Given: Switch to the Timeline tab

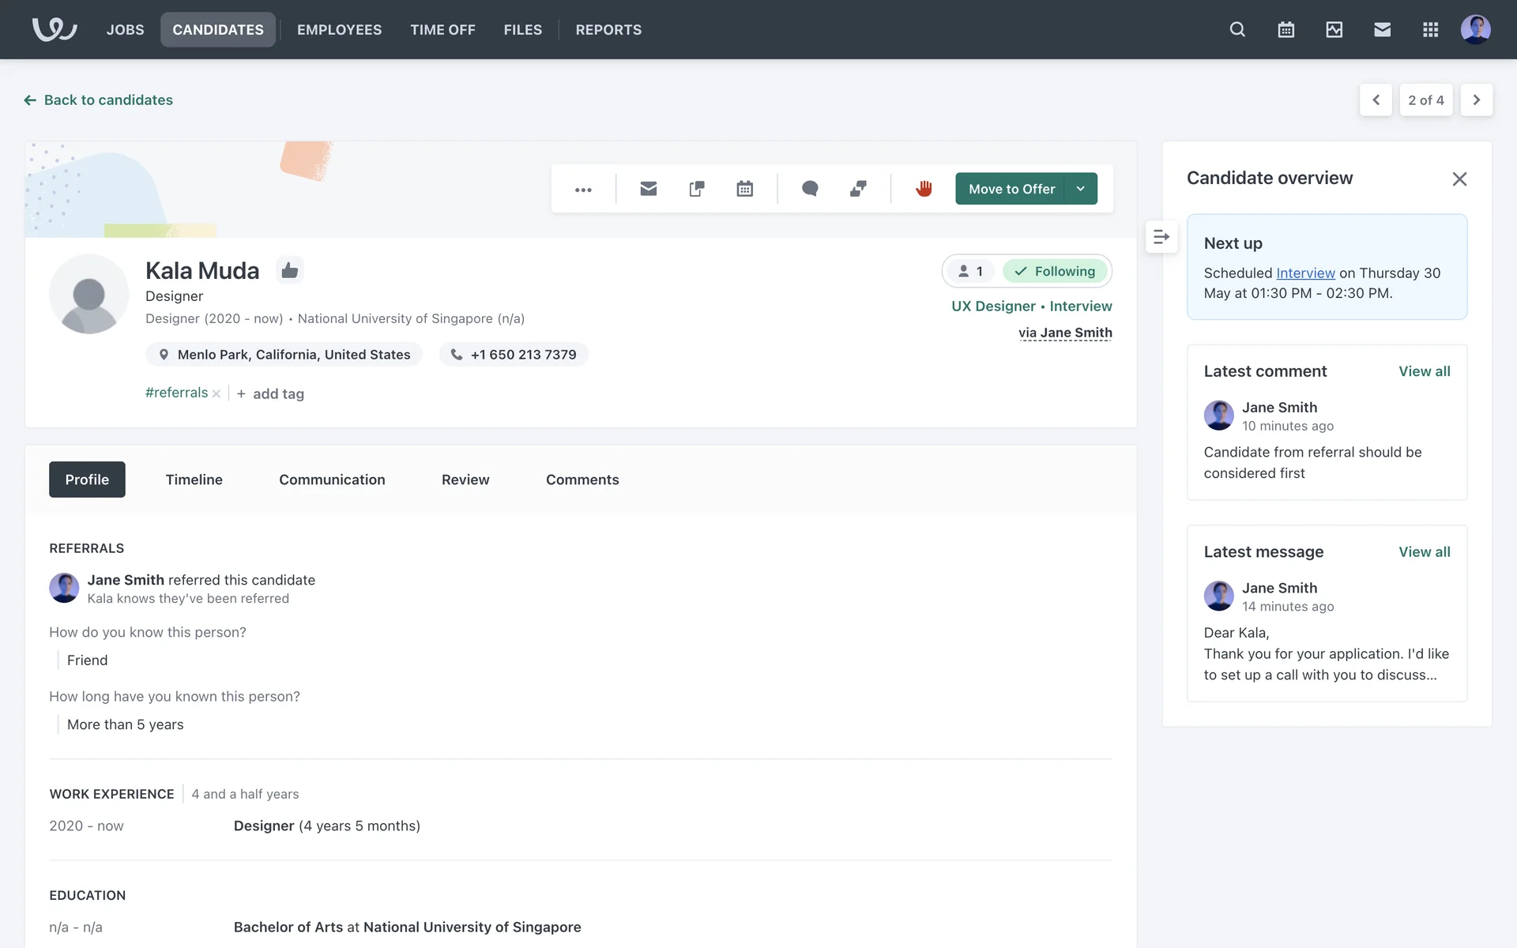Looking at the screenshot, I should (x=194, y=480).
